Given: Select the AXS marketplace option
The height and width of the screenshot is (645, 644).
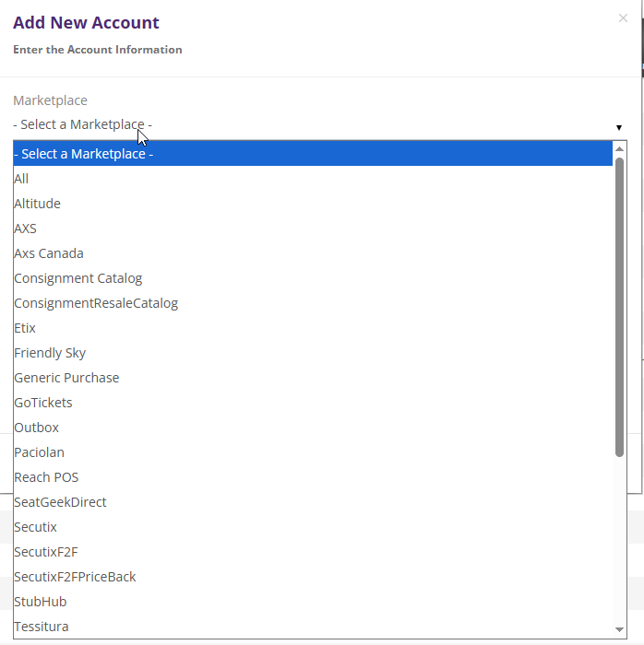Looking at the screenshot, I should click(25, 229).
